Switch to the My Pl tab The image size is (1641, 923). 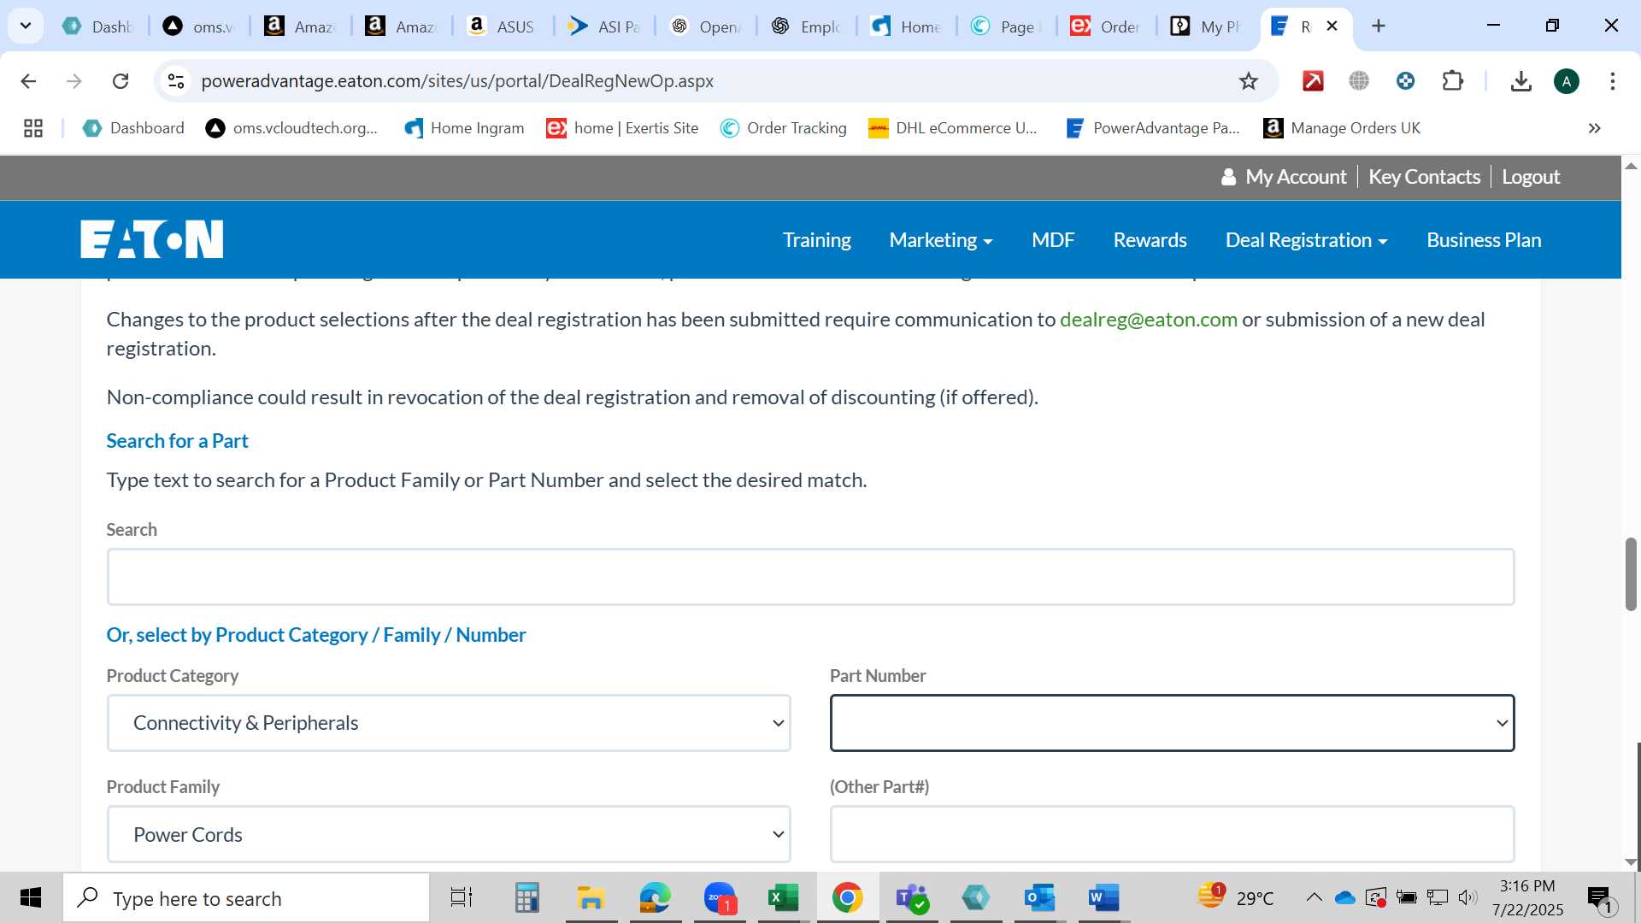1206,26
